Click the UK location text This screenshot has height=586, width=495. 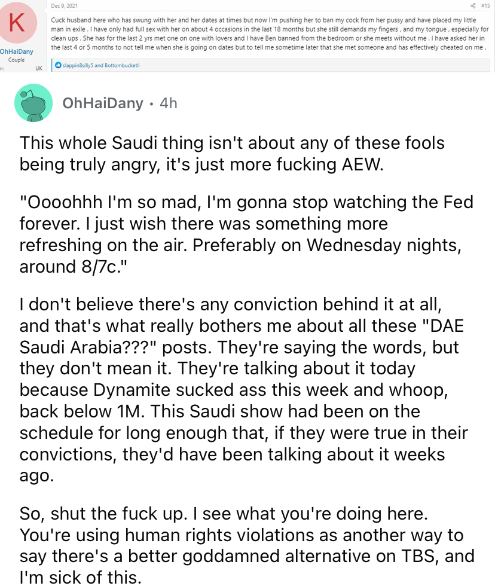[x=38, y=68]
